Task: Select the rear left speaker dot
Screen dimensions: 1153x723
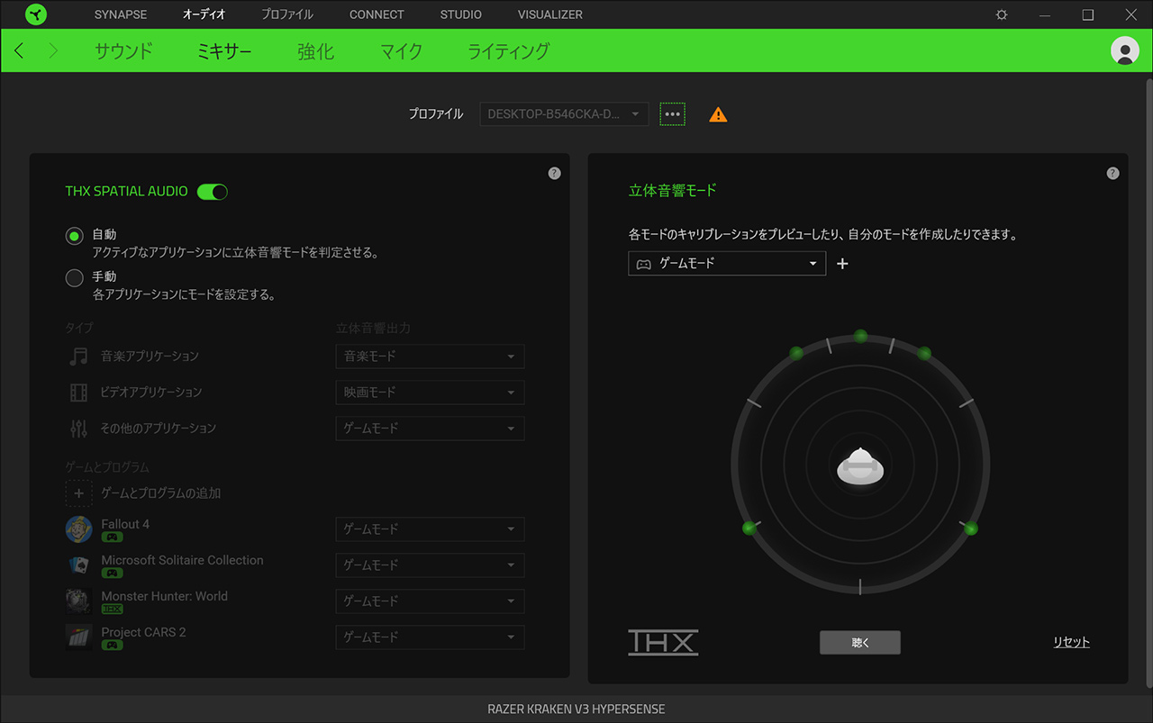Action: pyautogui.click(x=749, y=528)
